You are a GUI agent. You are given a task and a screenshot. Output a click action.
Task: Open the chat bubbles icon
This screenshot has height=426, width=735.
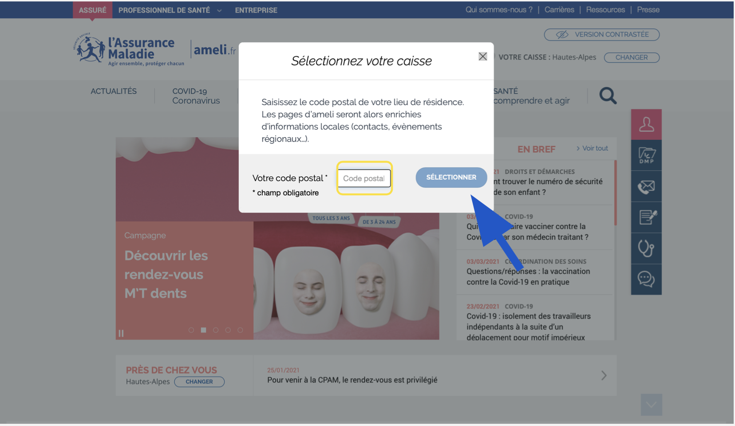(646, 280)
